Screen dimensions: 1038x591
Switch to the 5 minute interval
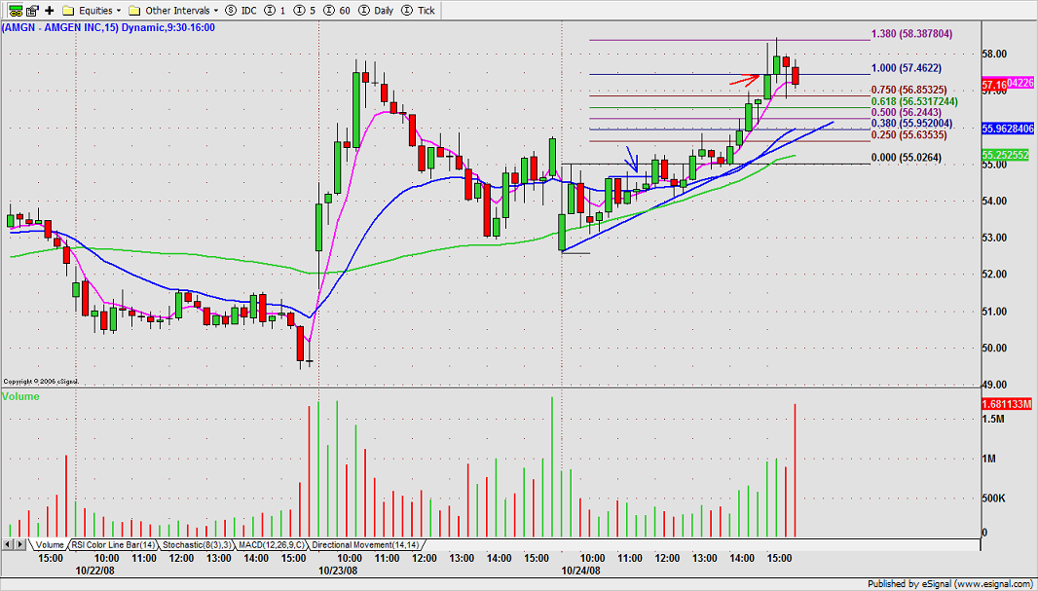pyautogui.click(x=303, y=10)
